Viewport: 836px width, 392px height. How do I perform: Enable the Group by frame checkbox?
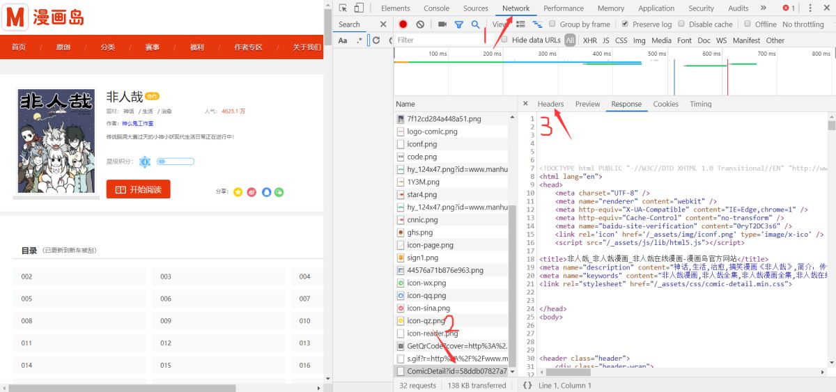(x=552, y=24)
